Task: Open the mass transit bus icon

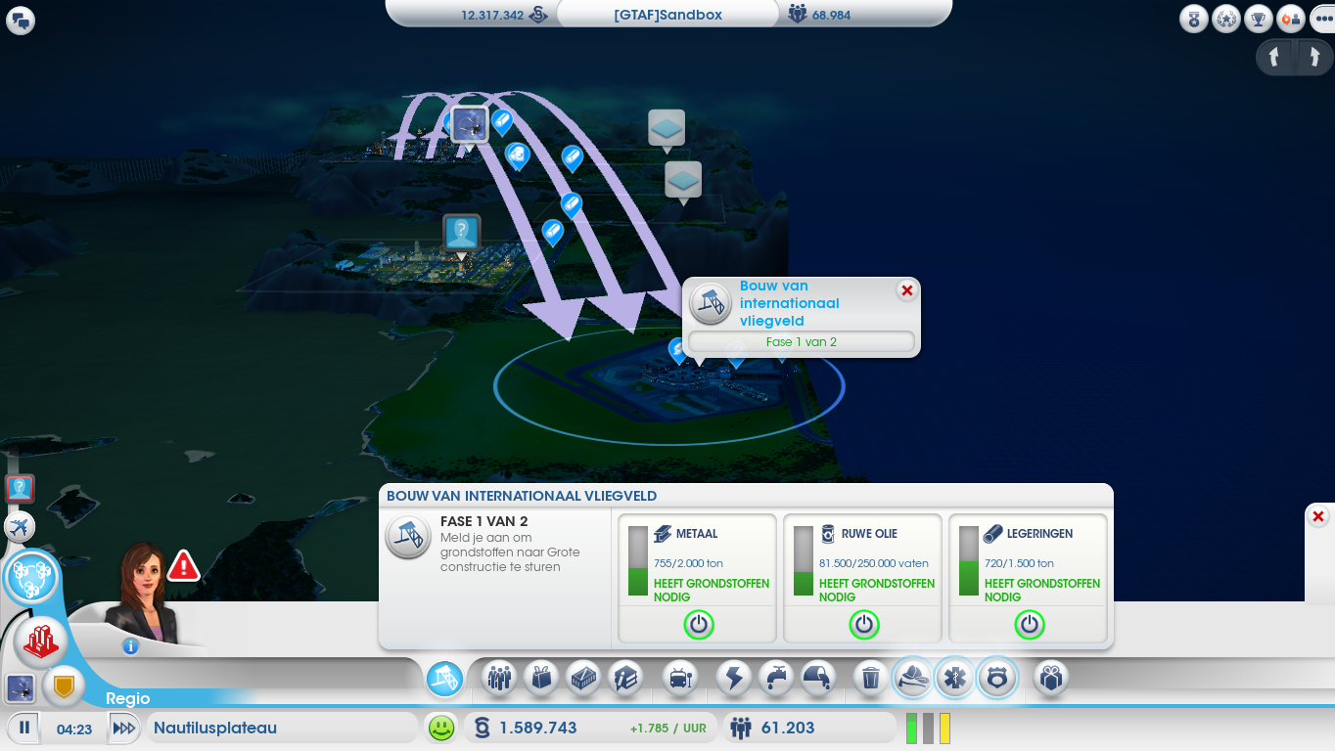Action: pyautogui.click(x=679, y=678)
